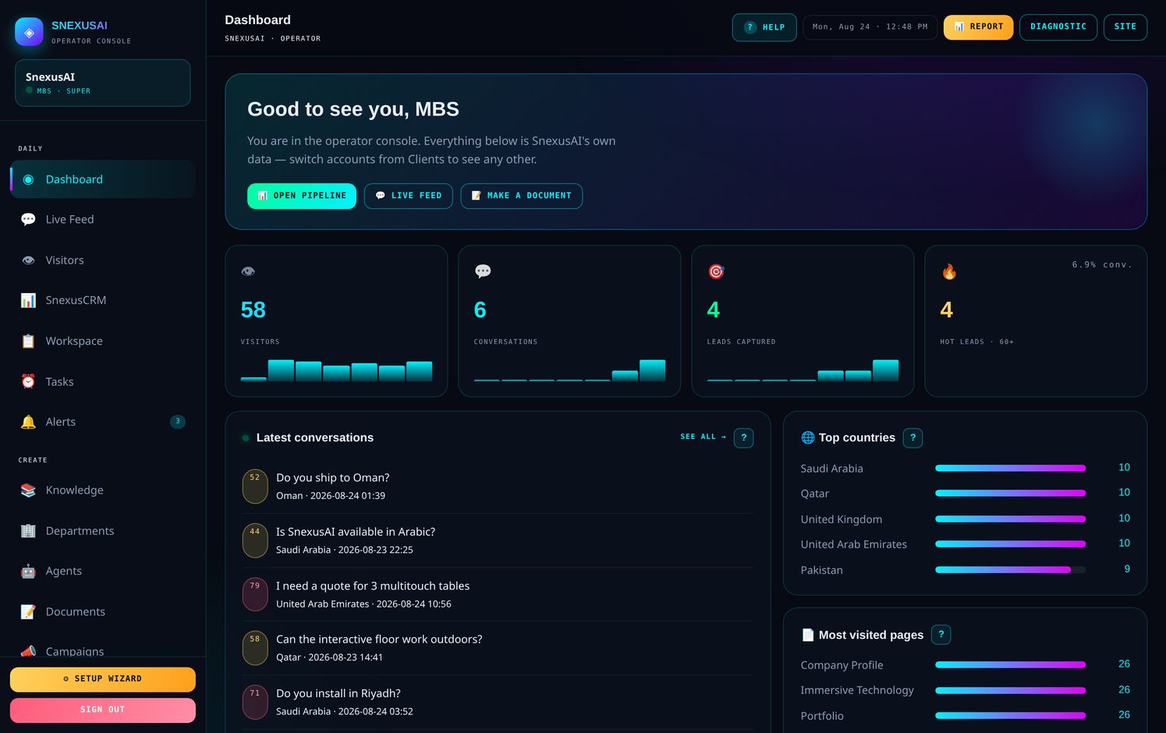Click the Most visited pages document icon
The image size is (1166, 733).
(808, 636)
